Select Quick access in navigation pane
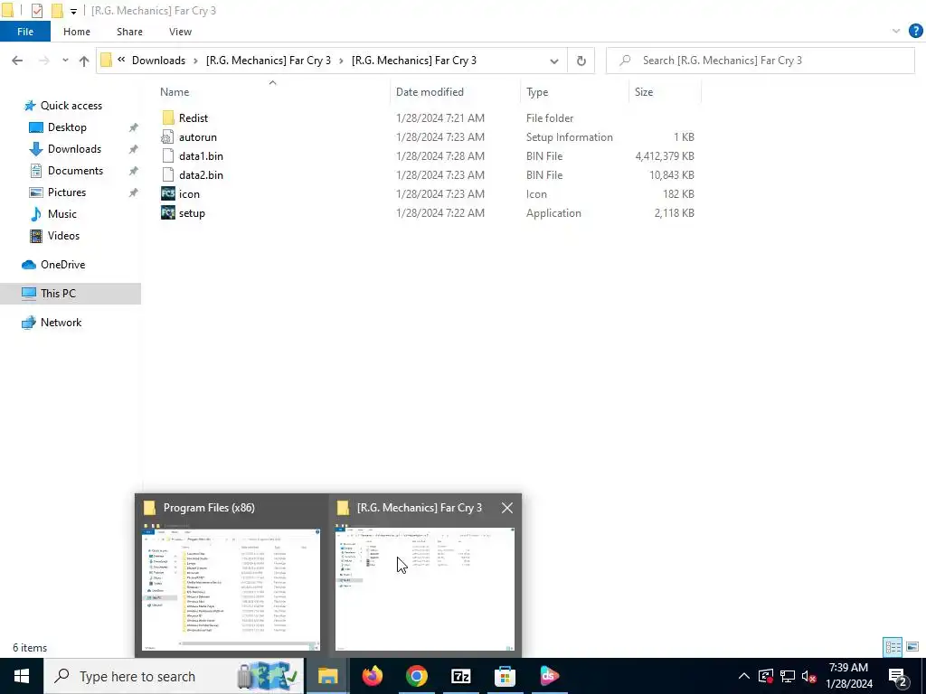926x694 pixels. [x=71, y=106]
